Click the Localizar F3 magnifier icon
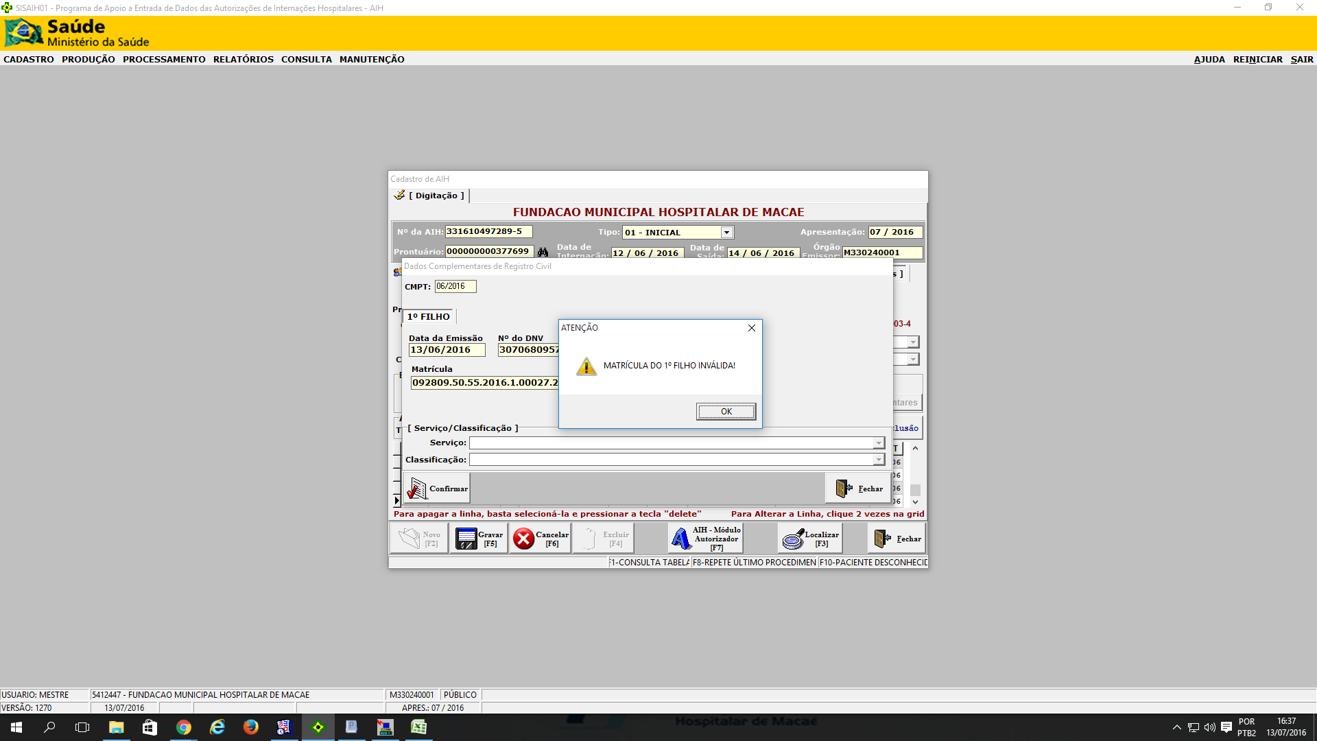The image size is (1317, 741). [x=793, y=539]
